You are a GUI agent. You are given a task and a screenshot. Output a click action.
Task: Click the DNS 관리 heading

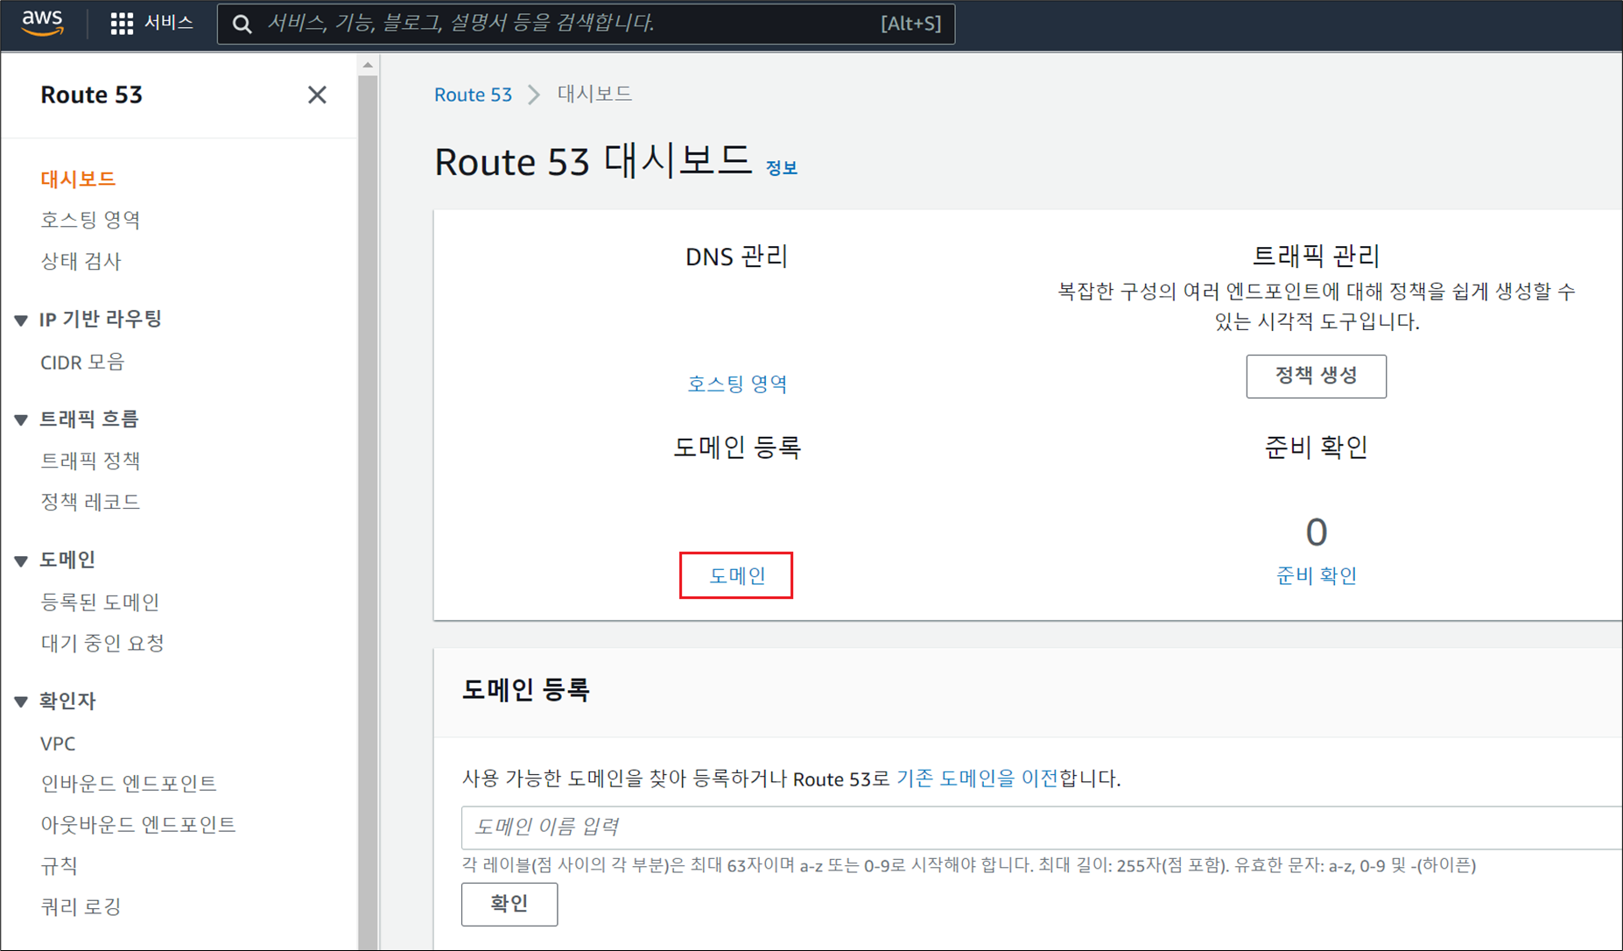coord(737,257)
